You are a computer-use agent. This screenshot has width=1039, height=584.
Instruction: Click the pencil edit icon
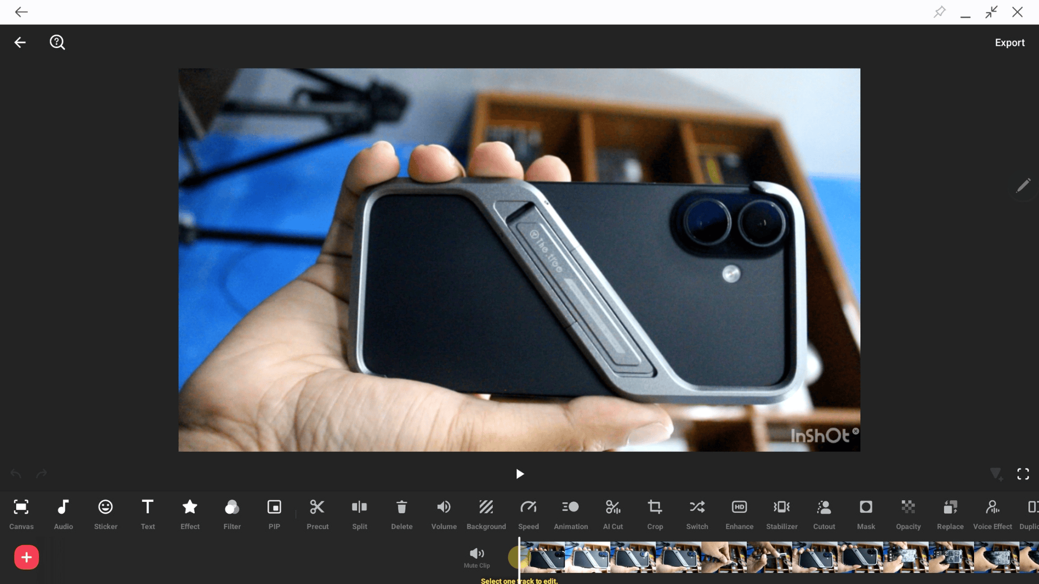pos(1023,186)
